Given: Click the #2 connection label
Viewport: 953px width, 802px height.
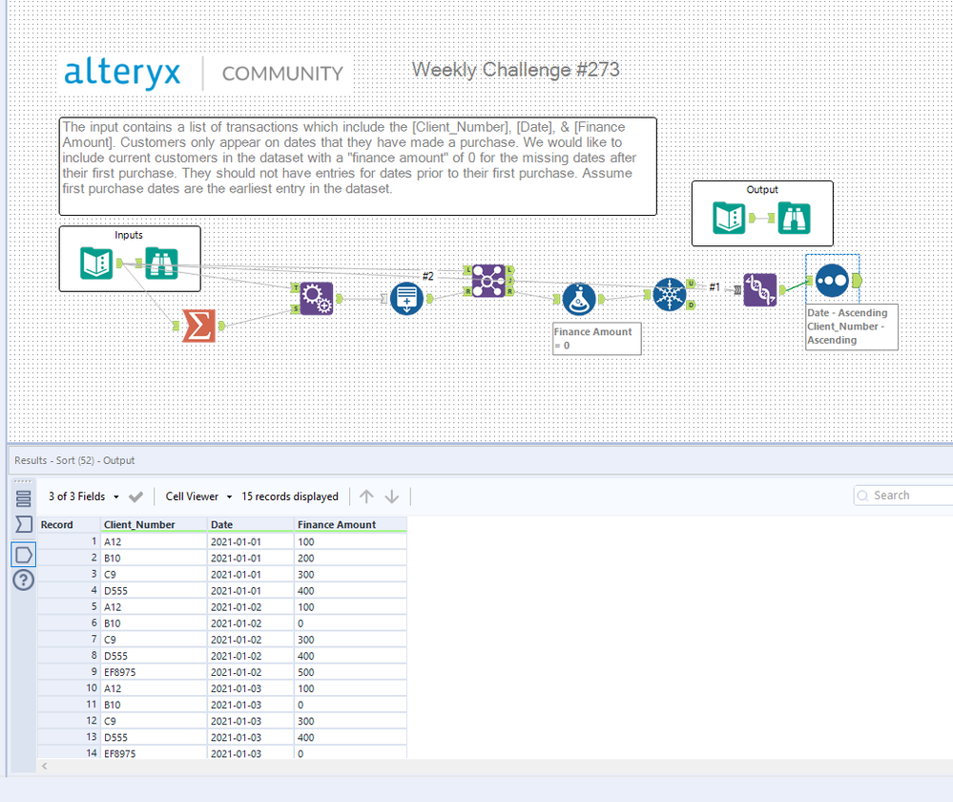Looking at the screenshot, I should [x=428, y=276].
